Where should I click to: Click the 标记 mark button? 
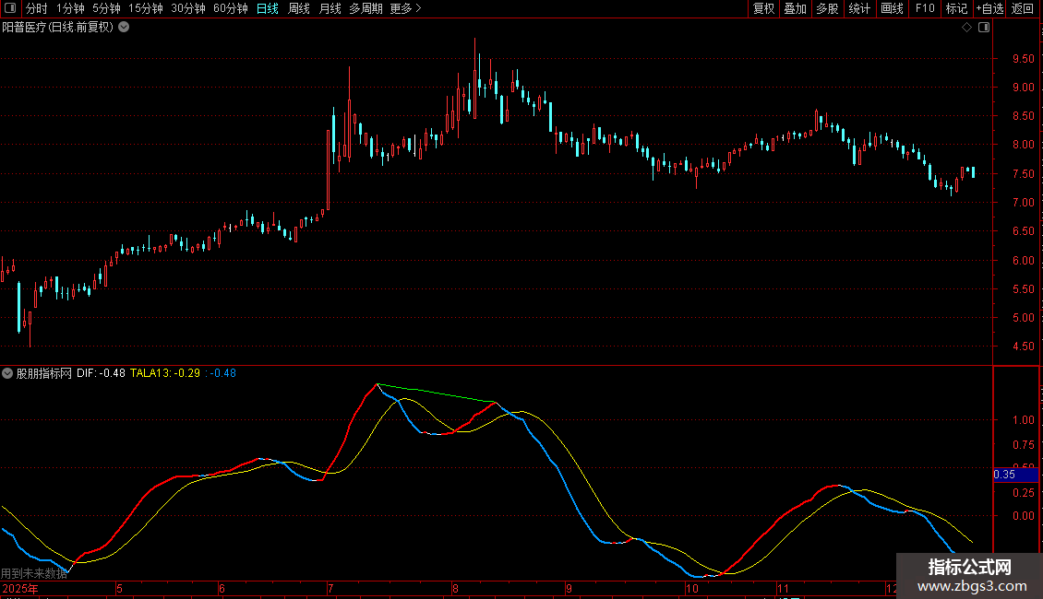tap(956, 8)
